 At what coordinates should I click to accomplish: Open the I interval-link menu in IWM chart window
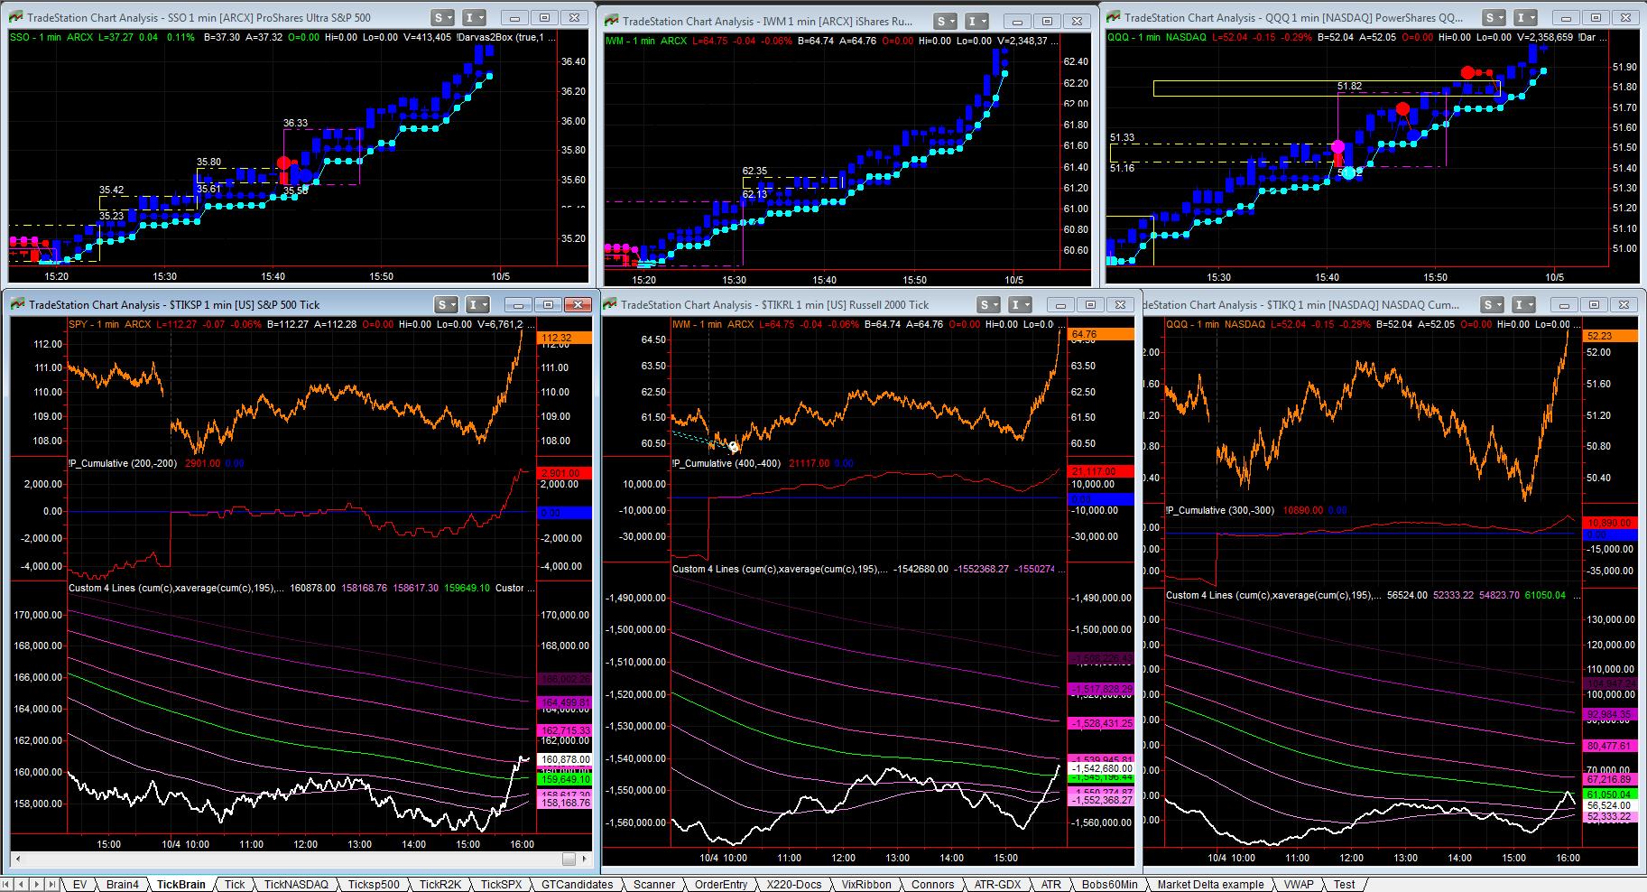pos(976,22)
